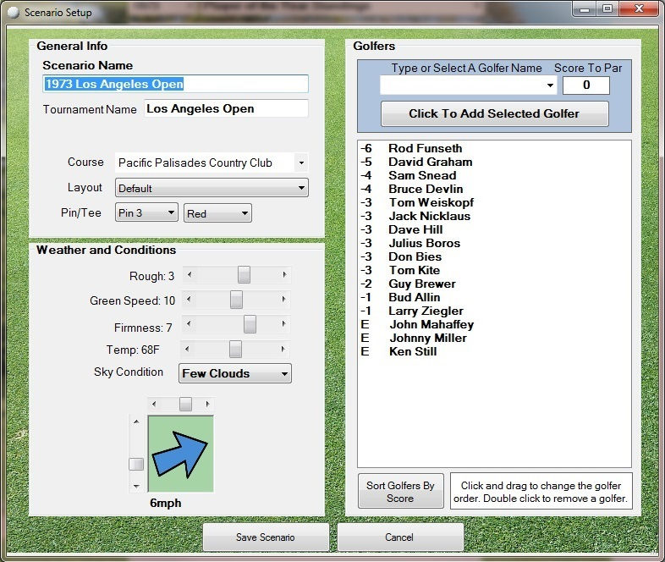Screen dimensions: 665x562
Task: Open the Red tee dropdown
Action: 245,214
